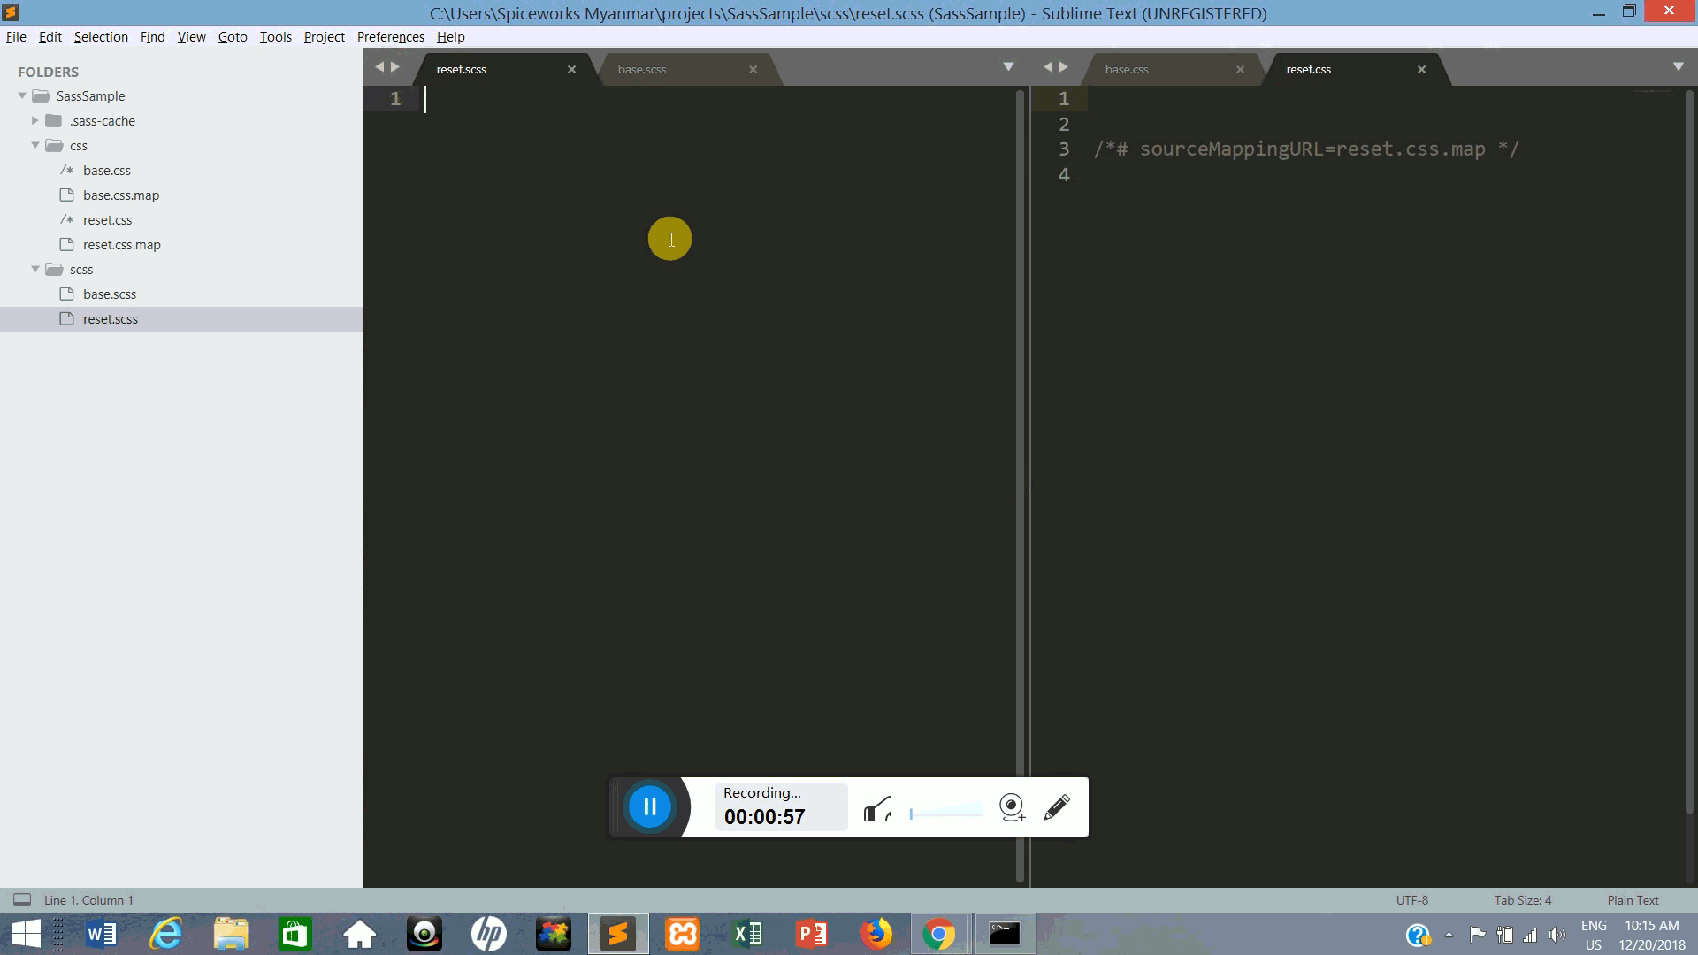1698x955 pixels.
Task: Pause the screen recording
Action: pyautogui.click(x=649, y=806)
